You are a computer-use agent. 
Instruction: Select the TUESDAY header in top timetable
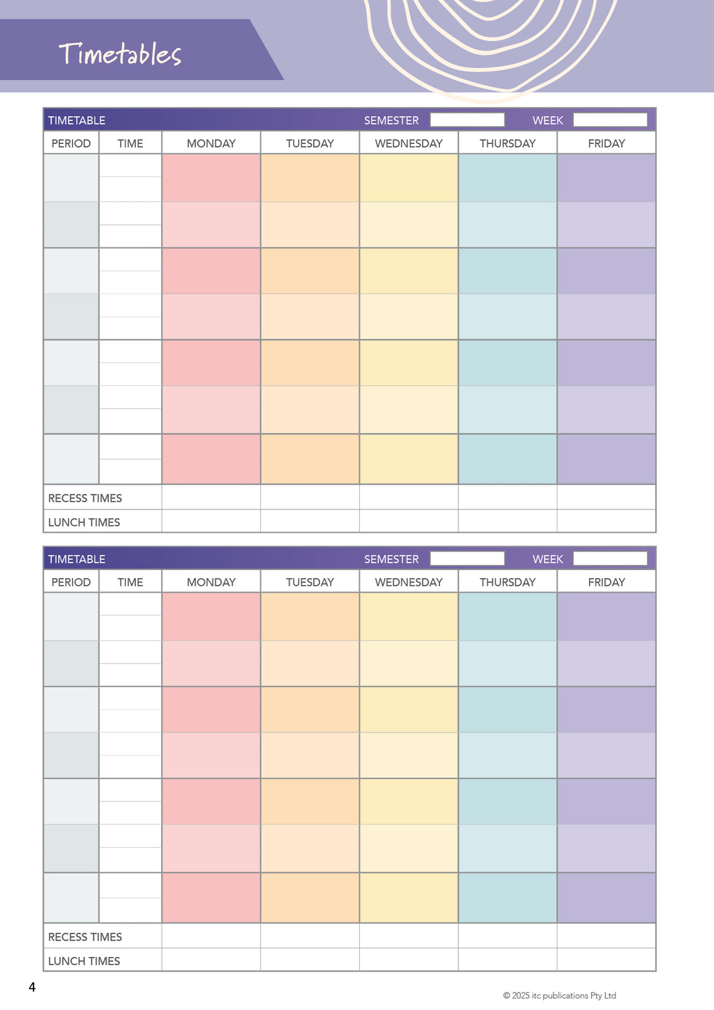click(310, 143)
